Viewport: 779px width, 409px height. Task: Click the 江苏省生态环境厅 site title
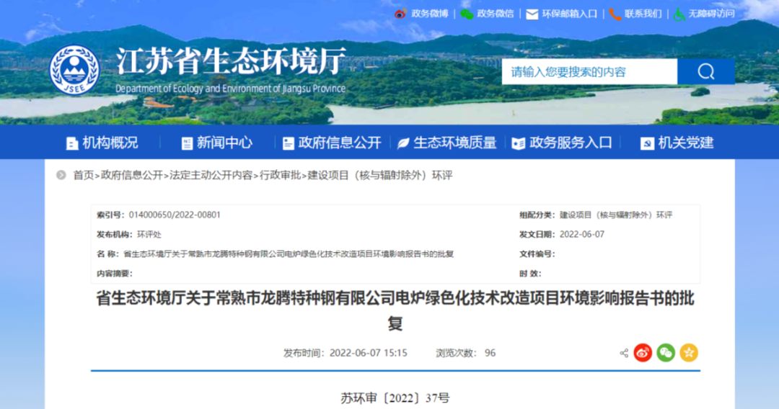point(231,61)
